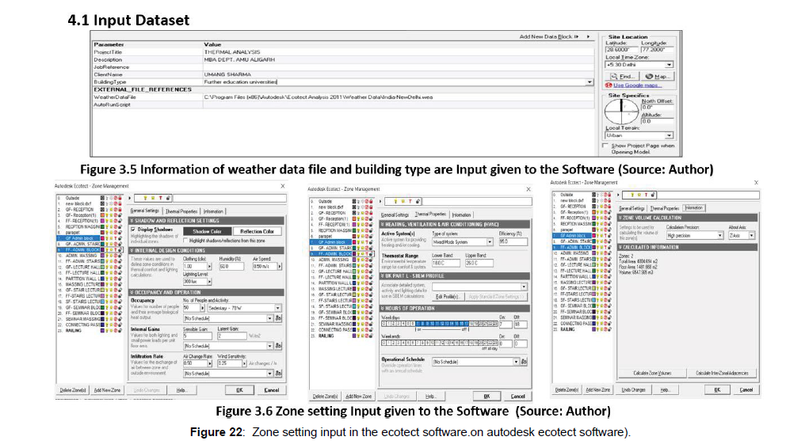Click the Internal Gains schedule editor icon

(x=278, y=346)
